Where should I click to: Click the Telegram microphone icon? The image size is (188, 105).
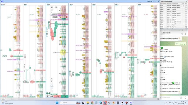[x=185, y=98]
